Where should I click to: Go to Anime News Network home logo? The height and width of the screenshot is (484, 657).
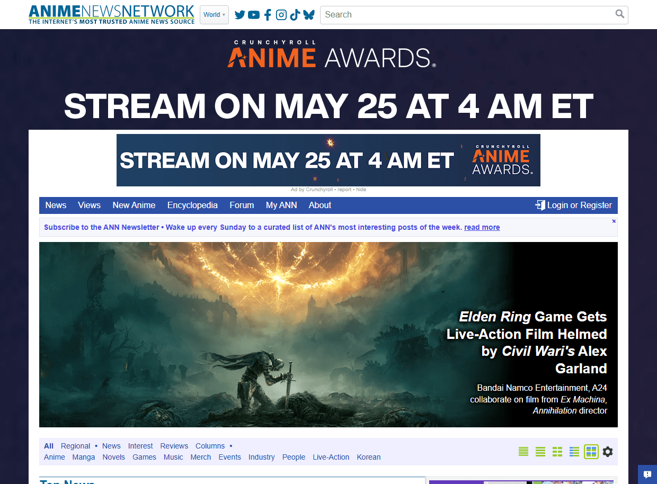pyautogui.click(x=111, y=14)
